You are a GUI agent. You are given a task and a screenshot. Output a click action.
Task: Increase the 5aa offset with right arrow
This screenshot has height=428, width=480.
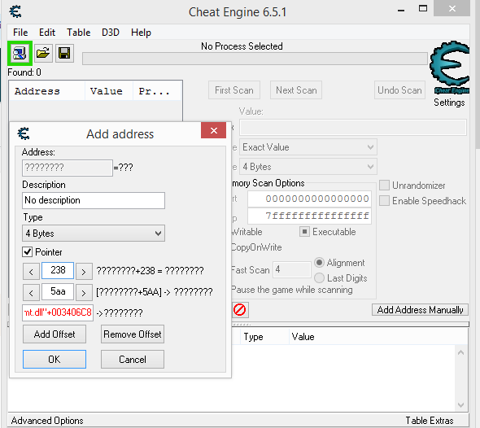point(84,293)
